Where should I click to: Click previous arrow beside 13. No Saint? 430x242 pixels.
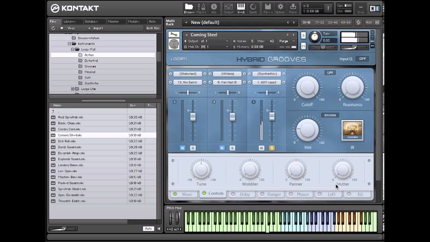(x=171, y=82)
